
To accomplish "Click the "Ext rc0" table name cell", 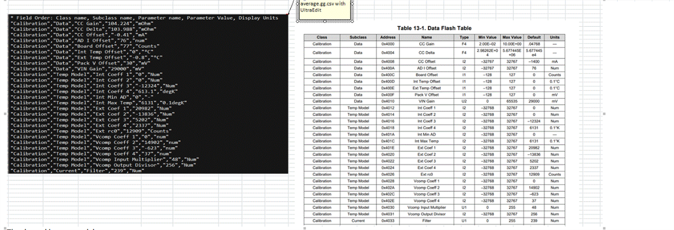I will coord(426,174).
